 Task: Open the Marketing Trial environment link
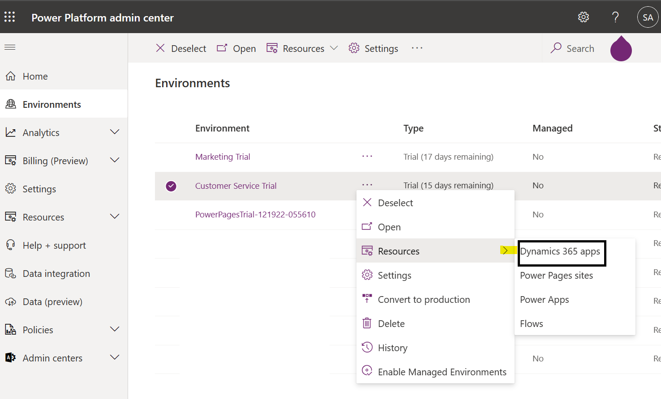pyautogui.click(x=223, y=157)
